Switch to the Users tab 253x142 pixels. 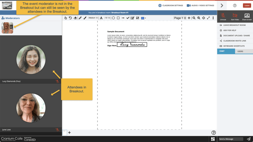[244, 51]
